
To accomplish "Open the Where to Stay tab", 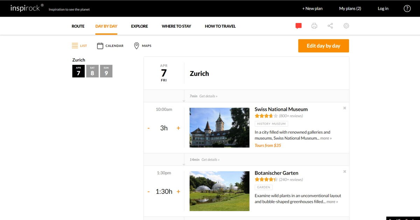I will click(176, 26).
